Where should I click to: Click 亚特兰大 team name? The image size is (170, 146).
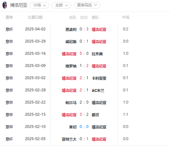pos(69,139)
